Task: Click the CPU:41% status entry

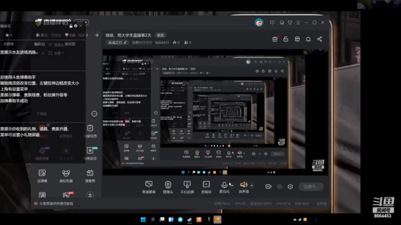Action: point(283,203)
